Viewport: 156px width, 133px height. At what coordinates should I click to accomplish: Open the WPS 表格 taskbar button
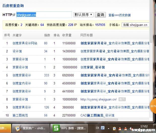(69, 128)
